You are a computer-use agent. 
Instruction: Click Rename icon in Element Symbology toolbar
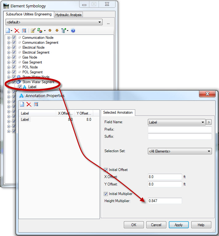point(24,31)
